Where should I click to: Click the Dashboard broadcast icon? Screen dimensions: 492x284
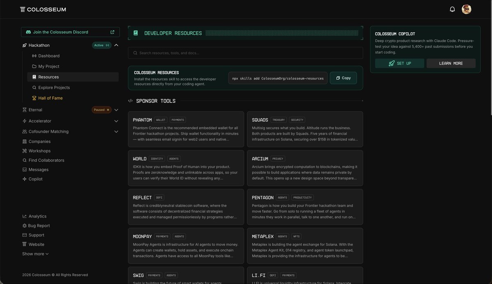point(34,56)
